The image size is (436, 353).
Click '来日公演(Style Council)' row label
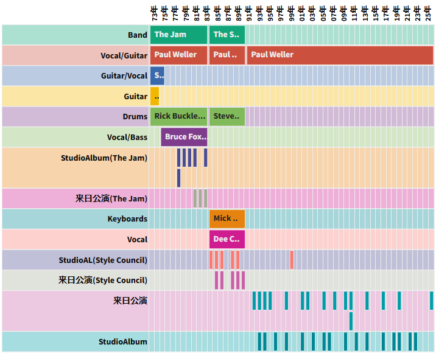coord(103,280)
